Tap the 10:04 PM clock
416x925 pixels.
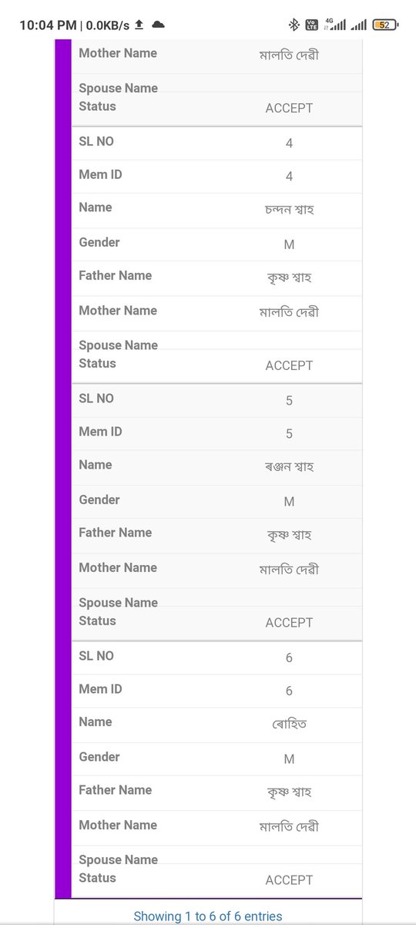[x=48, y=25]
